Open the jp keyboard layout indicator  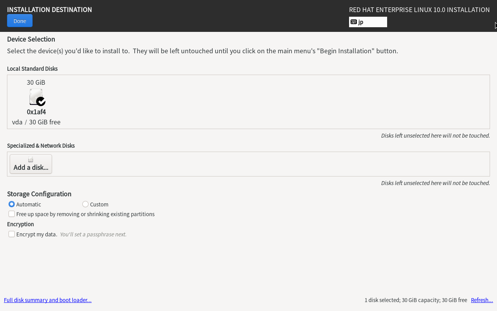[368, 22]
